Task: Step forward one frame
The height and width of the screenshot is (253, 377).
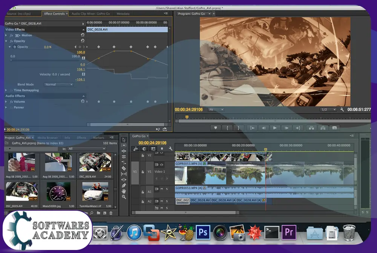Action: click(x=287, y=128)
